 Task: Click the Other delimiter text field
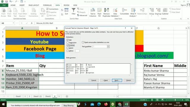pos(77,51)
